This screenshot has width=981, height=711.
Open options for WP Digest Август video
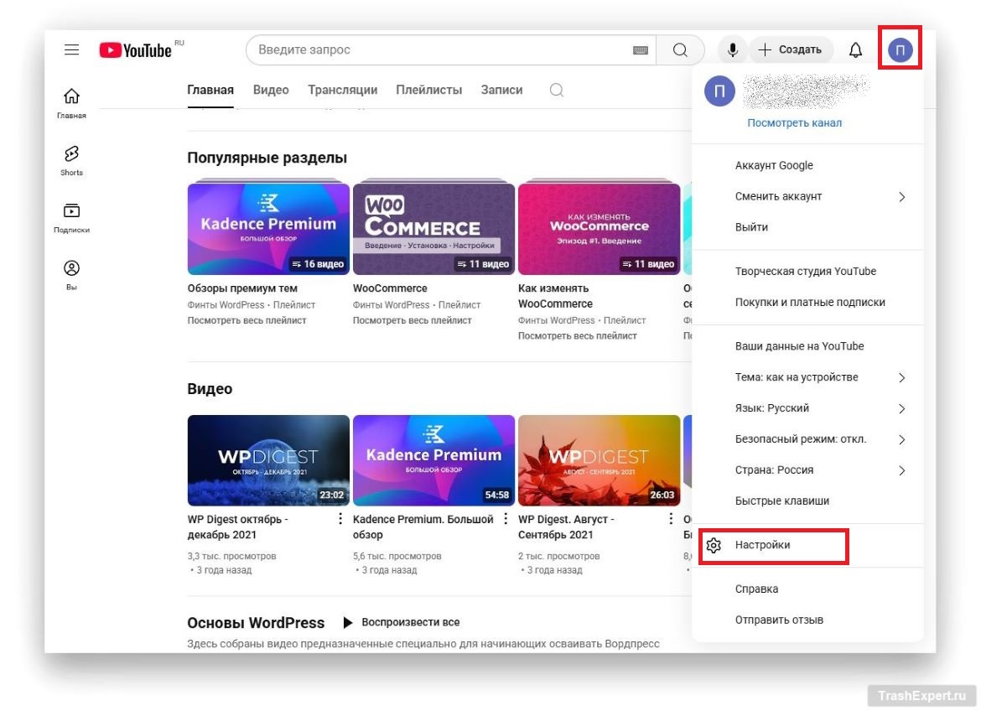coord(670,519)
